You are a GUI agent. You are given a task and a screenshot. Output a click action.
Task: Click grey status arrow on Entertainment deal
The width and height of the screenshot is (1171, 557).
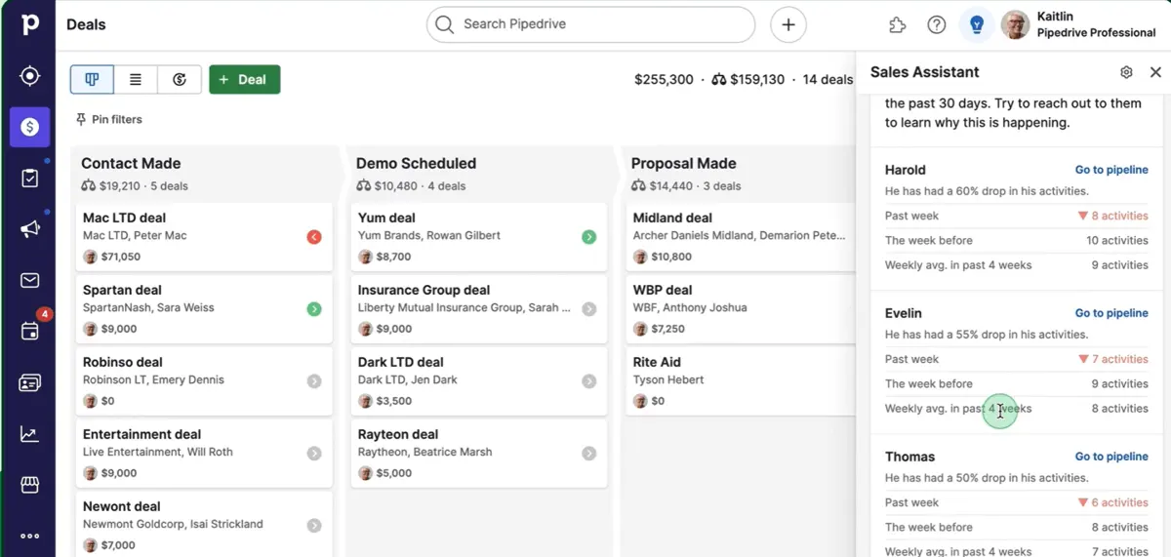(x=314, y=454)
